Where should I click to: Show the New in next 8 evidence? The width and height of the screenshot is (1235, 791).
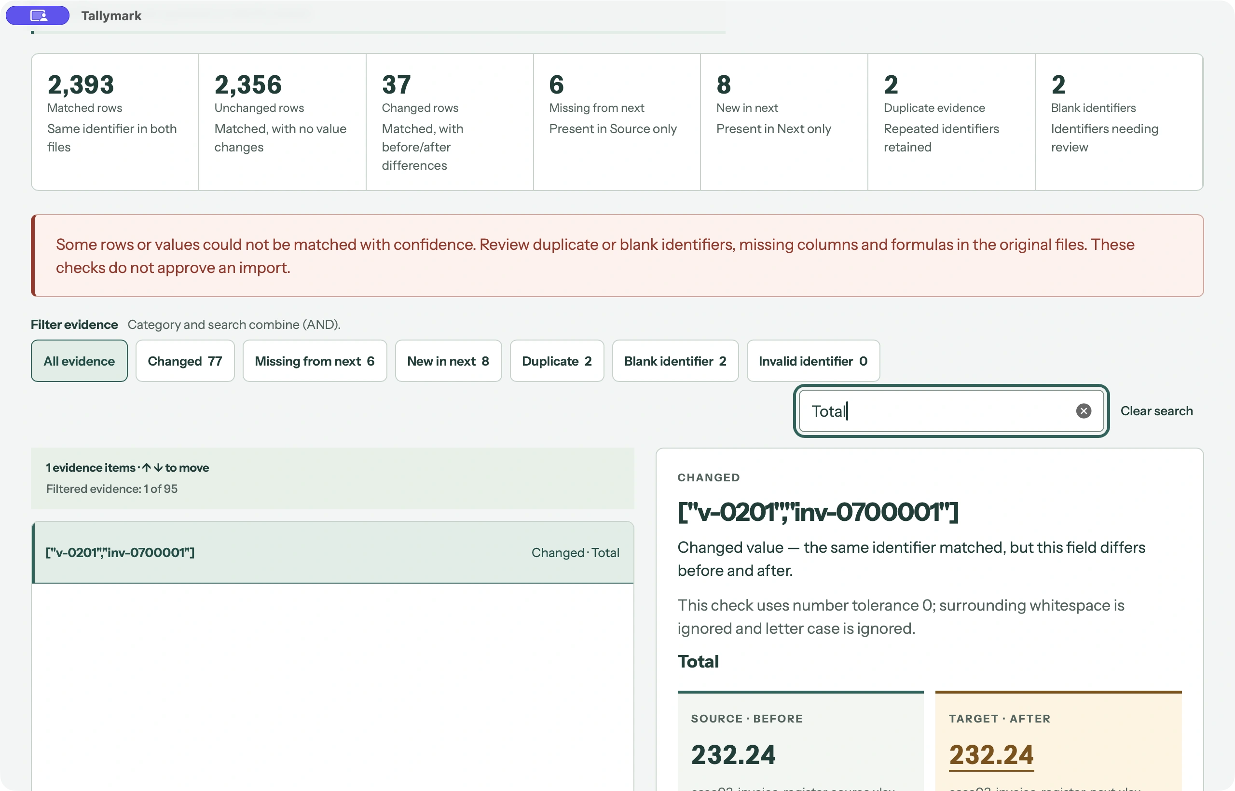click(x=448, y=361)
